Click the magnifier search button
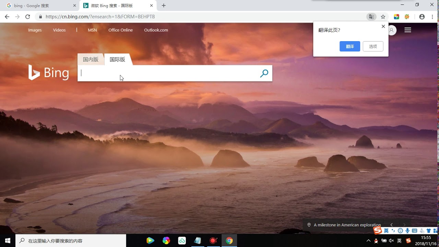 tap(264, 73)
